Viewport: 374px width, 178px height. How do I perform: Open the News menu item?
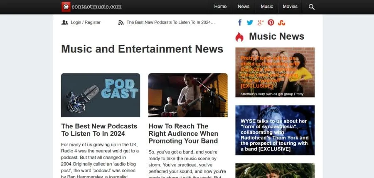pyautogui.click(x=244, y=7)
